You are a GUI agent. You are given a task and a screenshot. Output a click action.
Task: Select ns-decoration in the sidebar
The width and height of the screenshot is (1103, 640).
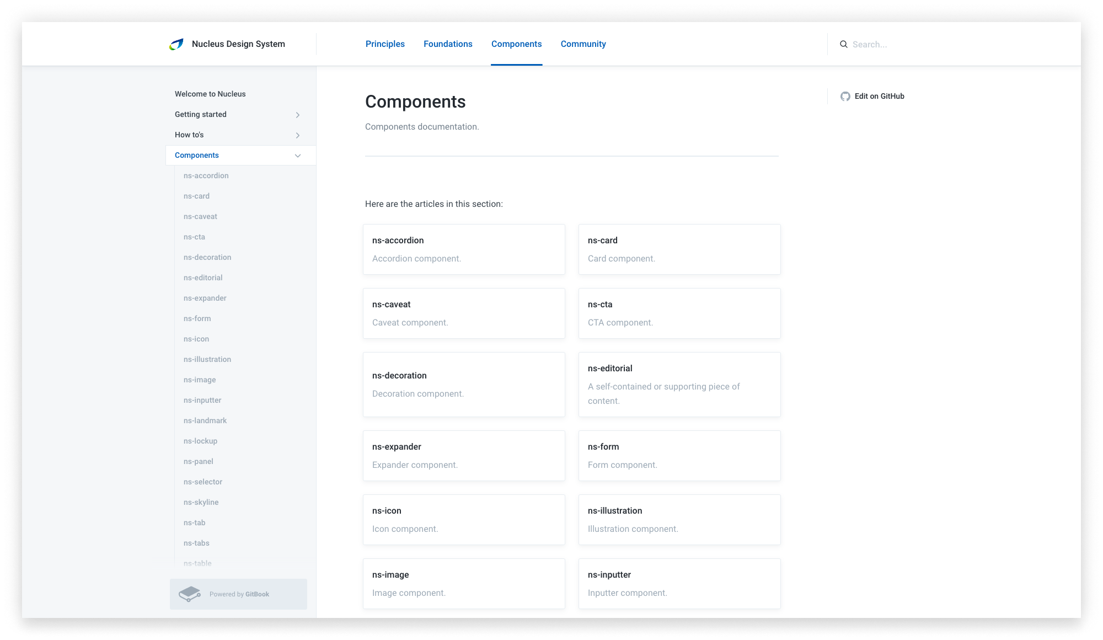[x=207, y=257]
